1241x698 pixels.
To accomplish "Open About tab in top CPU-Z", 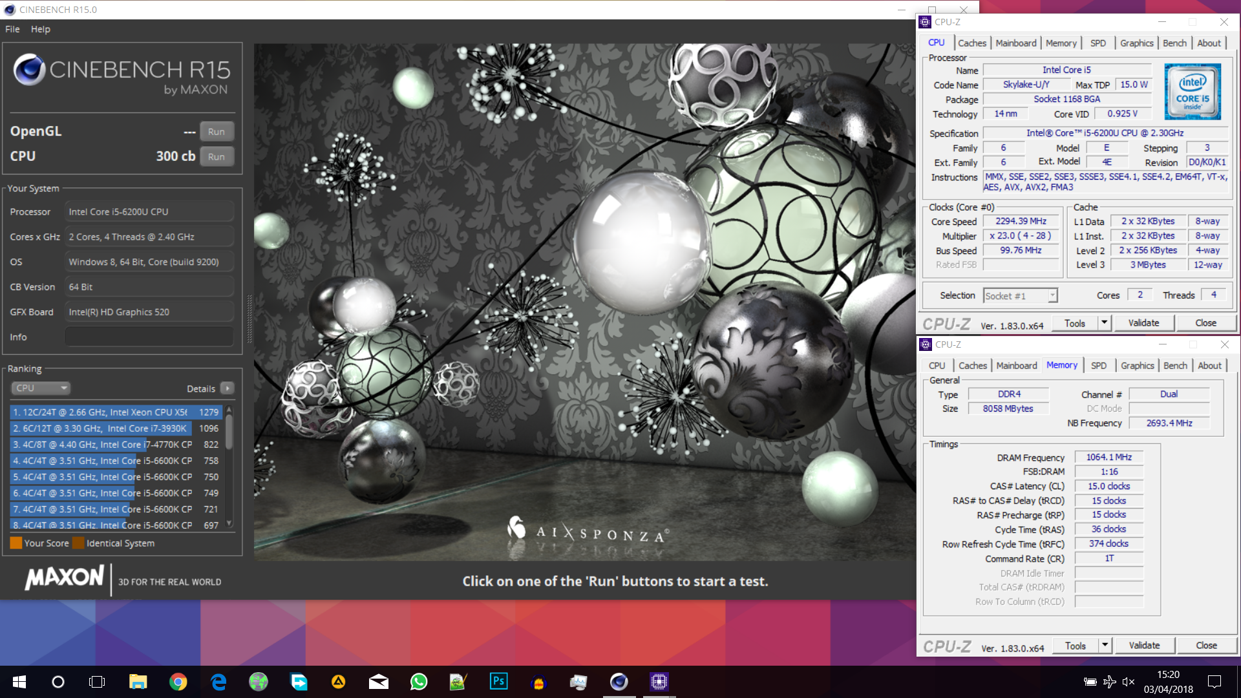I will [x=1209, y=43].
